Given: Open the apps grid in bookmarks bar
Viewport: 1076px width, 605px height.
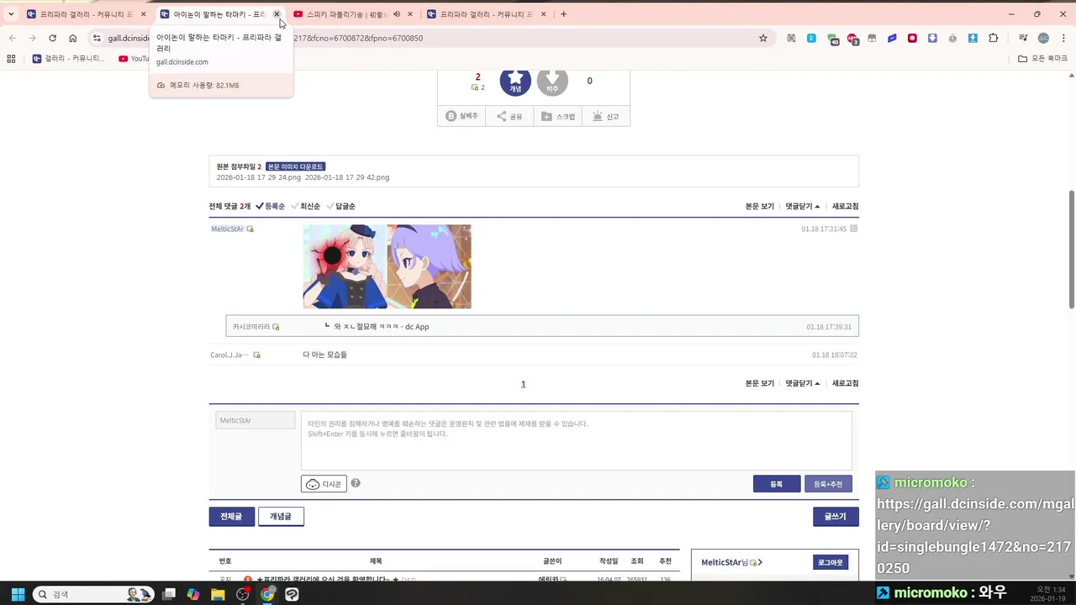Looking at the screenshot, I should point(11,59).
